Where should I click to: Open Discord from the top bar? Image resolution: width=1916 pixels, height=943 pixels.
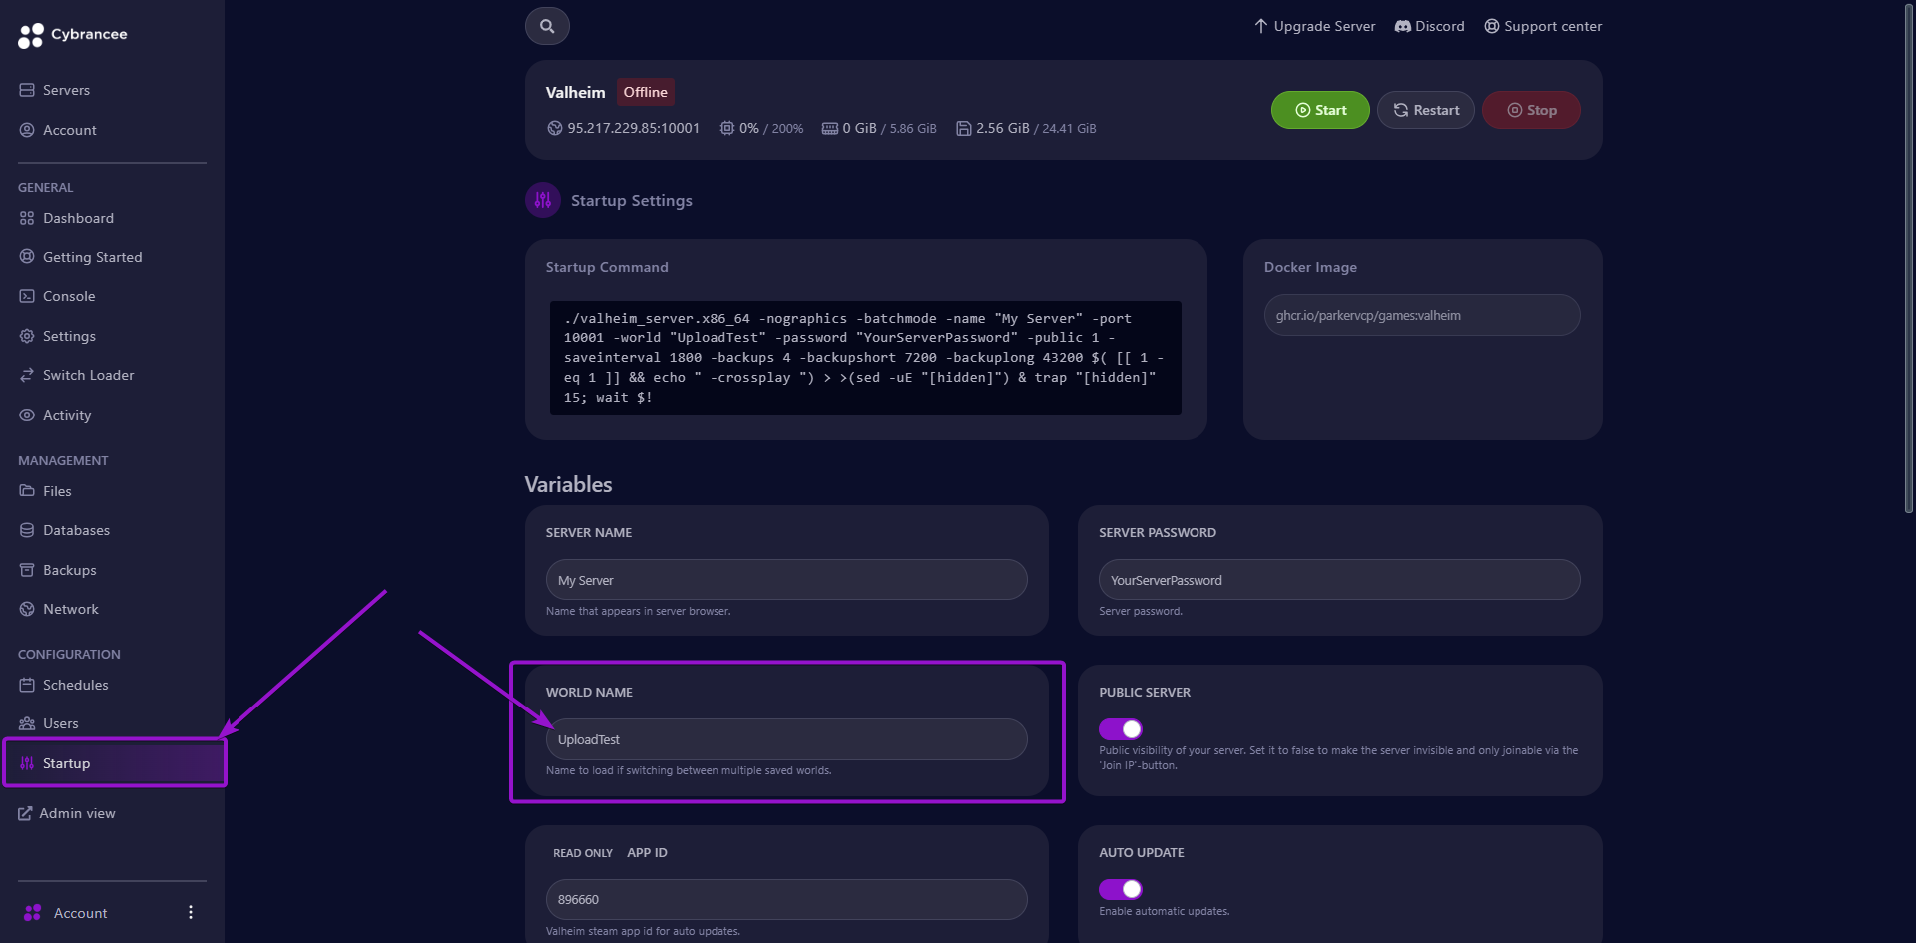1429,26
